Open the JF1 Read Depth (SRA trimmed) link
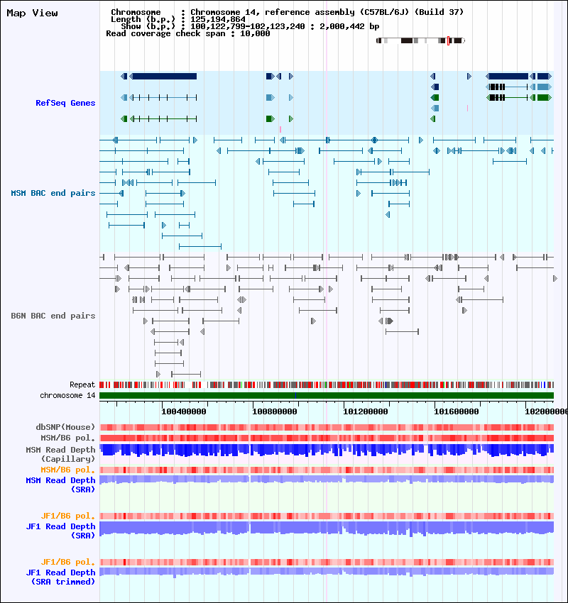The image size is (568, 603). (60, 577)
